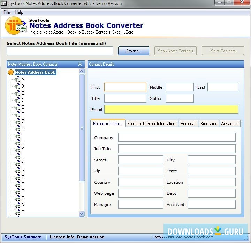Screen dimensions: 251x243
Task: Click the contact group icon beside letter G
Action: pos(17,121)
